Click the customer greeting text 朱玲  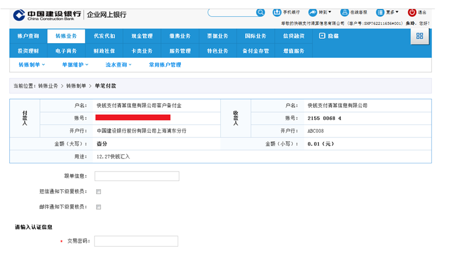click(410, 23)
